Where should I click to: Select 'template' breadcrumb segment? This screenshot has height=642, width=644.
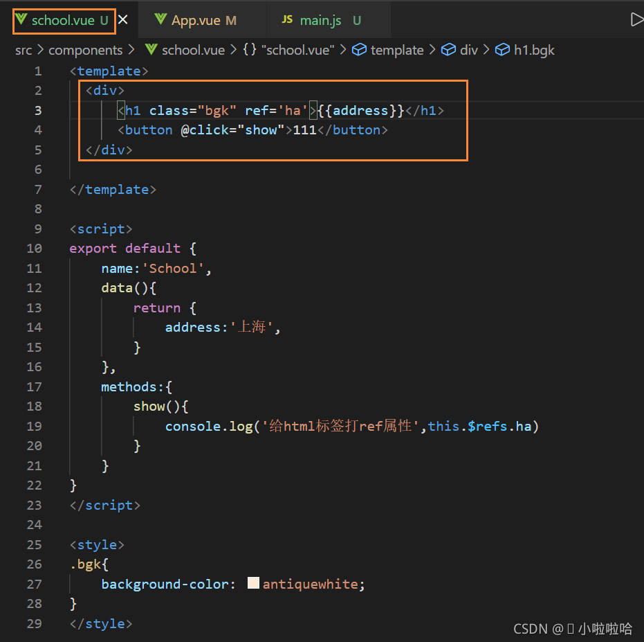[397, 50]
